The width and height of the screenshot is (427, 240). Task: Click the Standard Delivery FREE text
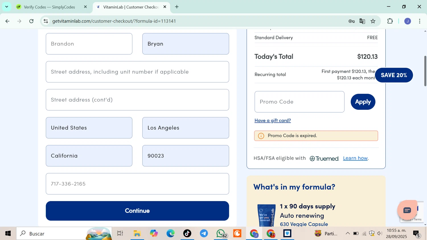click(x=372, y=38)
